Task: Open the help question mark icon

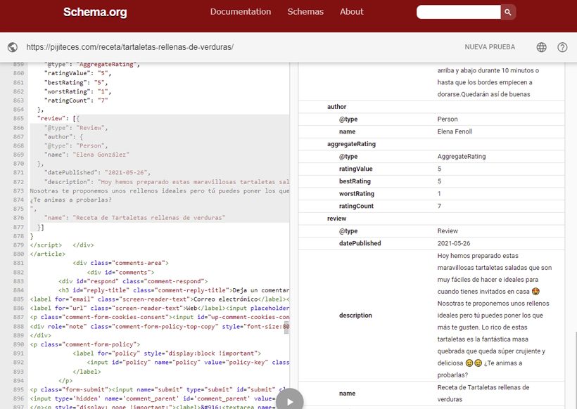Action: tap(562, 47)
